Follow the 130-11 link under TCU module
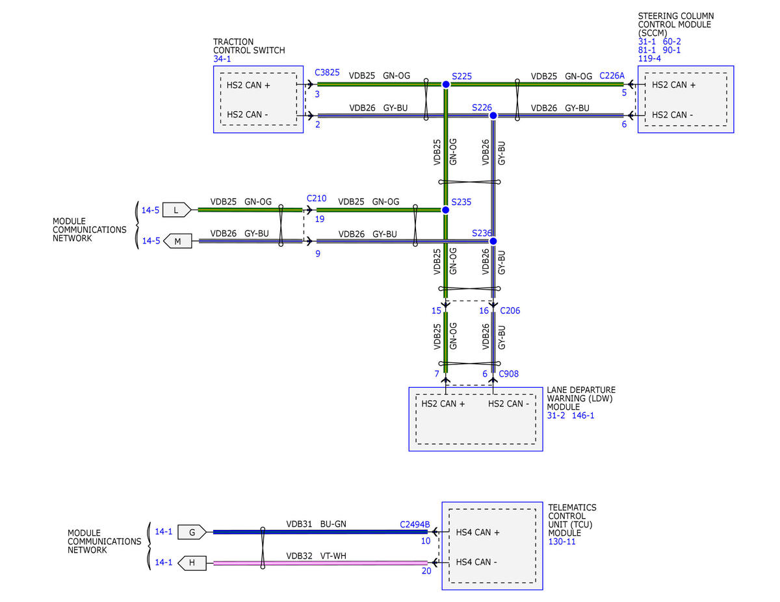The image size is (780, 602). (562, 541)
